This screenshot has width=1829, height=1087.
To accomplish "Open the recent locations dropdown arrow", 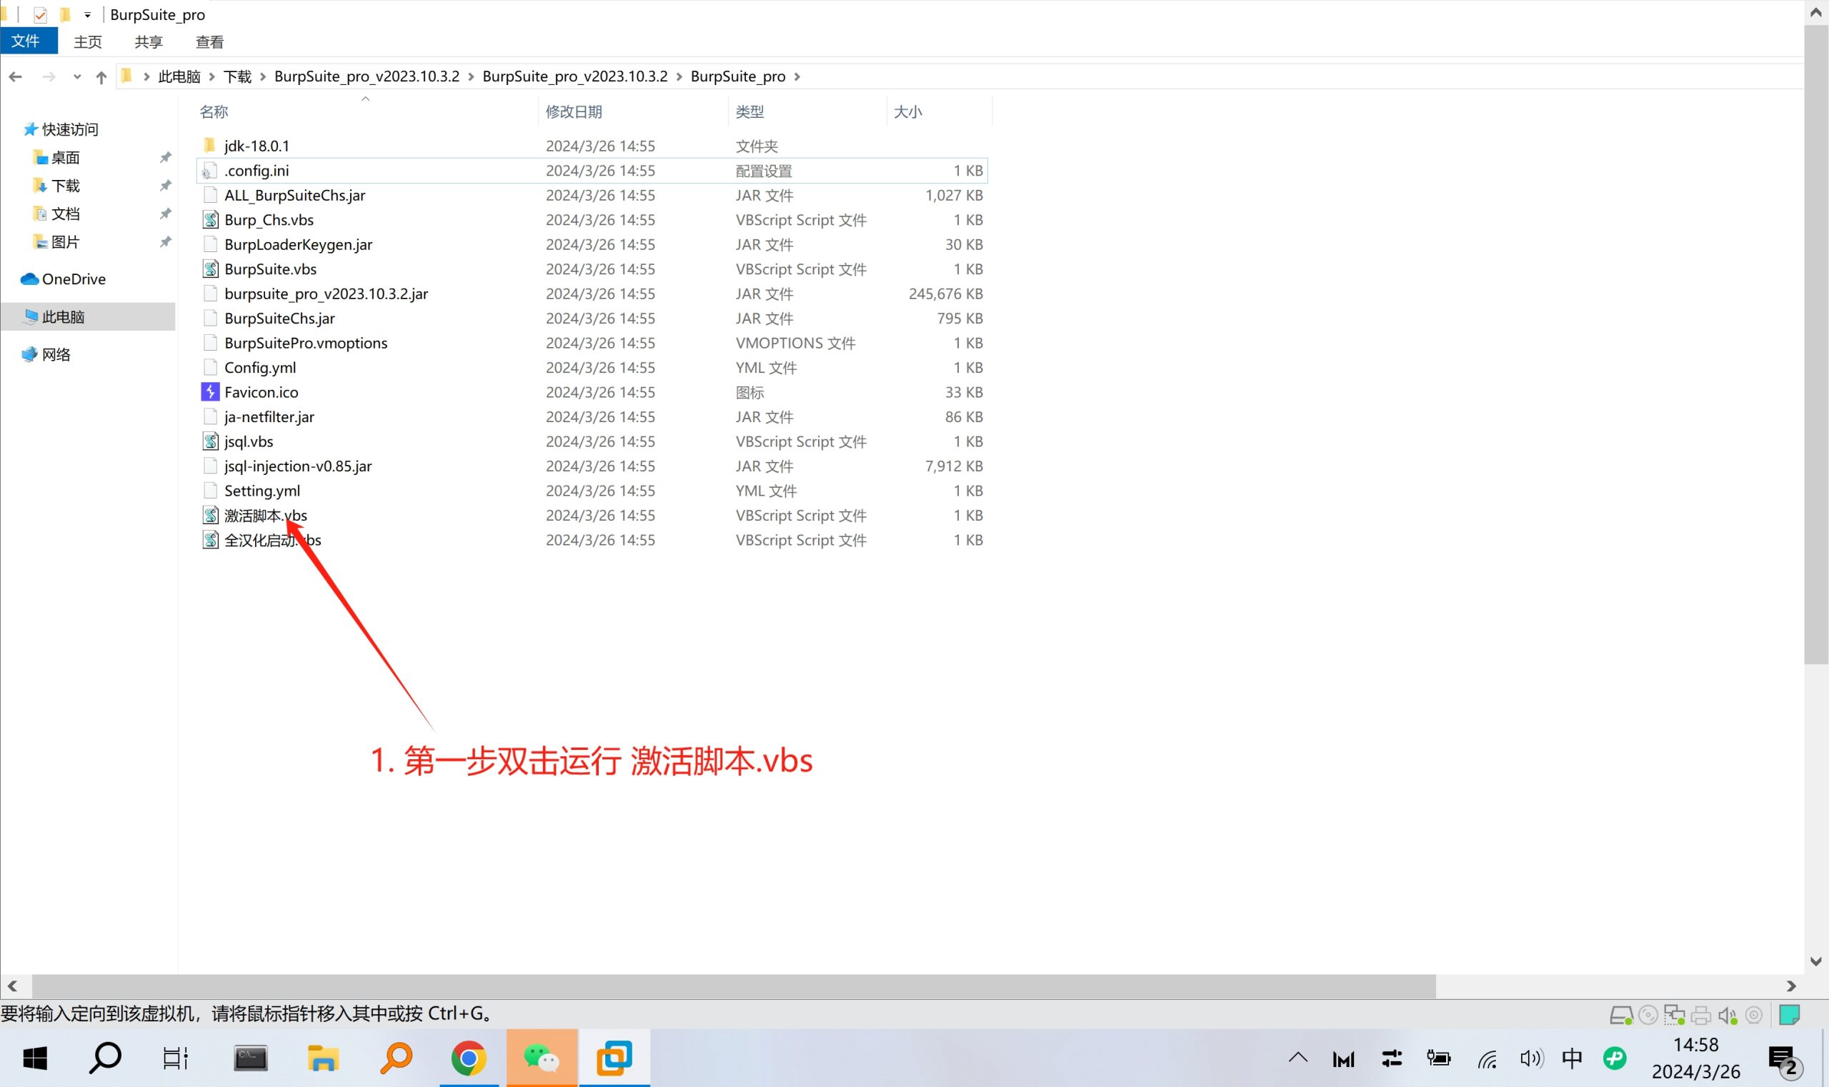I will coord(77,77).
